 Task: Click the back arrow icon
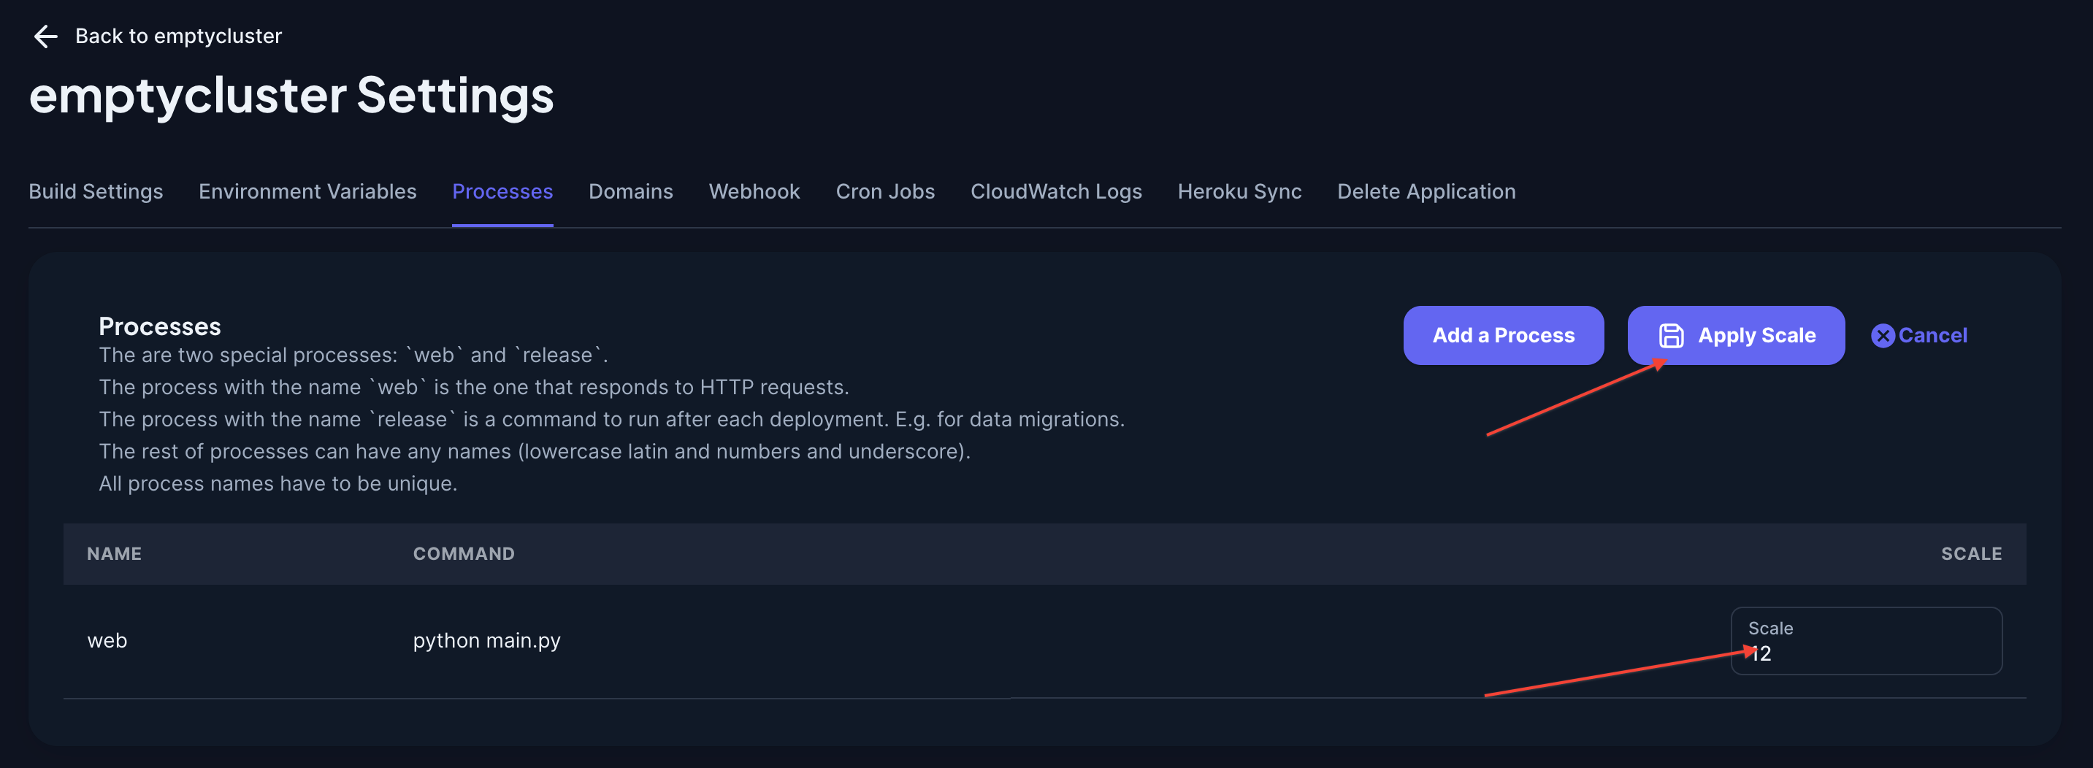[45, 36]
